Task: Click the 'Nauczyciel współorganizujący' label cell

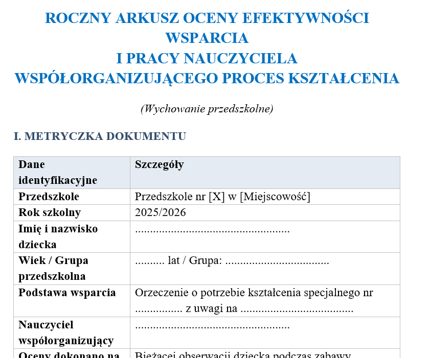Action: coord(72,333)
